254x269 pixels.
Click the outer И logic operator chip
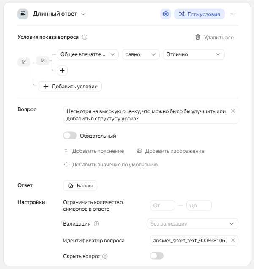(24, 62)
